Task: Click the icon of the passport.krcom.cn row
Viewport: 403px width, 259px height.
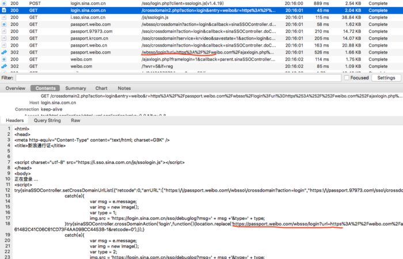Action: (4, 38)
